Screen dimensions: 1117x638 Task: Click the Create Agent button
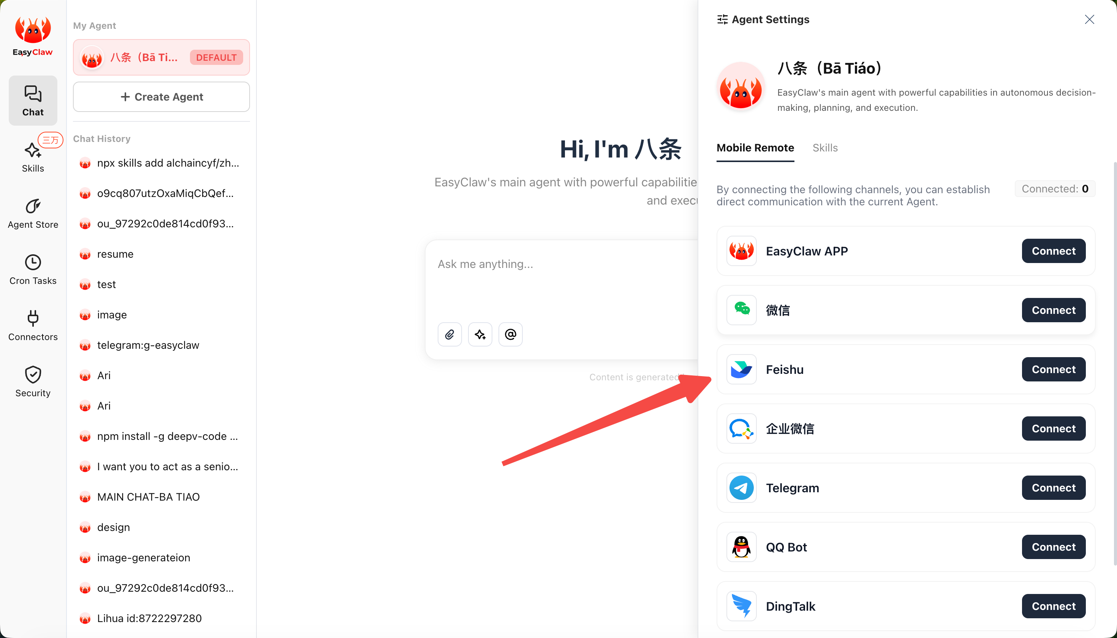[161, 97]
